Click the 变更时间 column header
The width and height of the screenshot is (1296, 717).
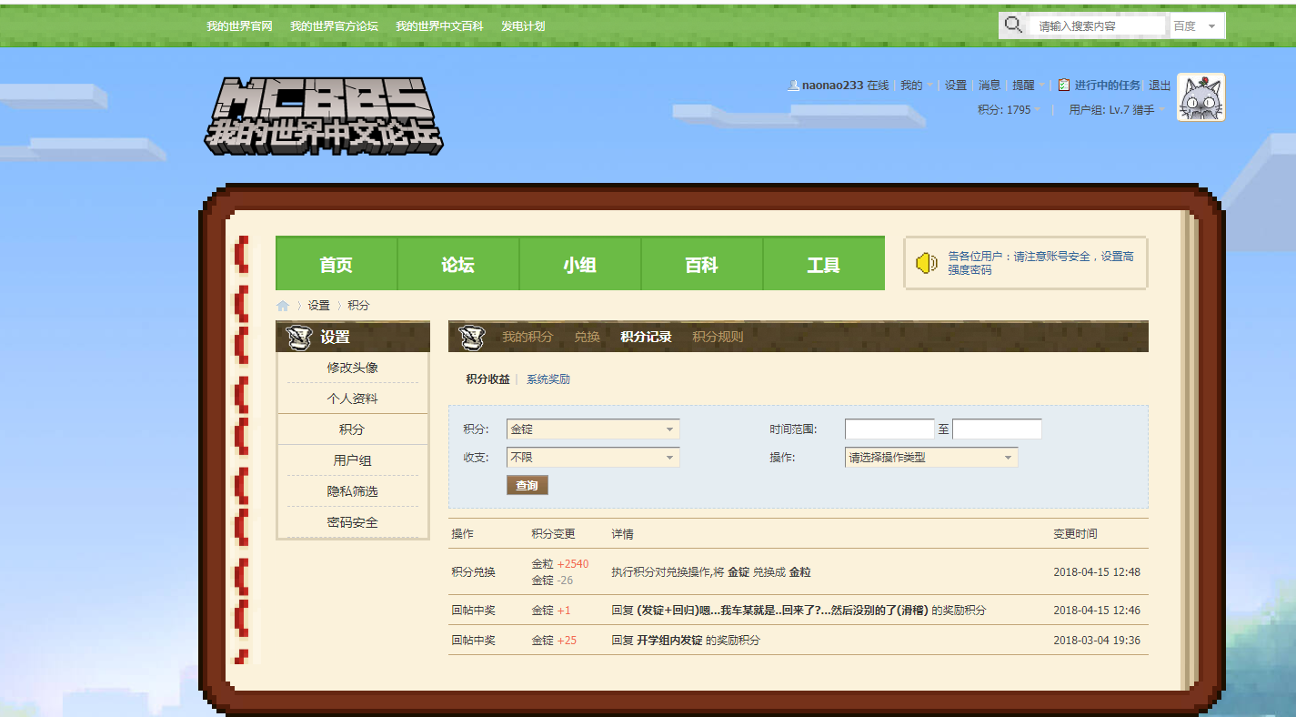1075,534
